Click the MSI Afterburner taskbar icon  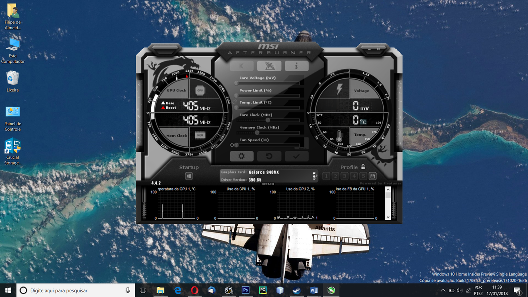point(331,290)
